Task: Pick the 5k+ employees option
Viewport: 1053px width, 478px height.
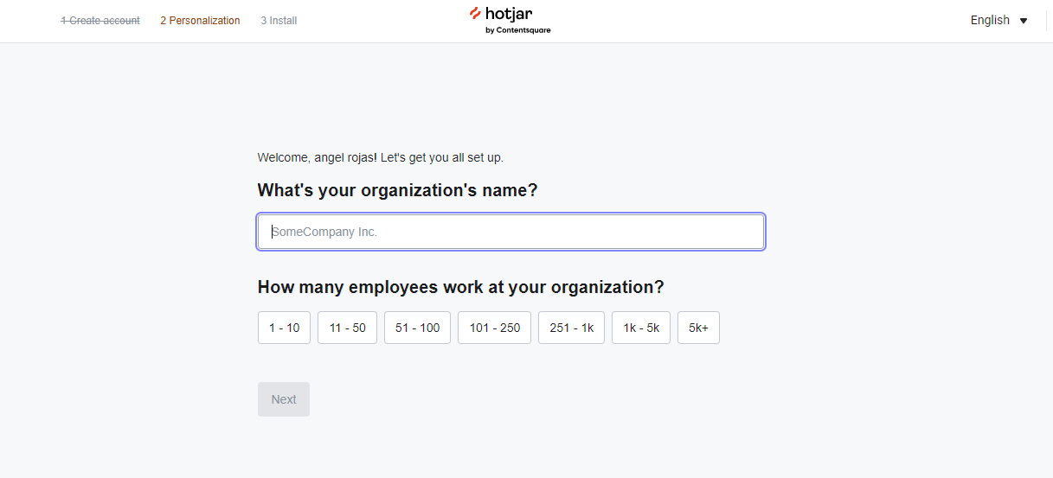Action: [x=698, y=328]
